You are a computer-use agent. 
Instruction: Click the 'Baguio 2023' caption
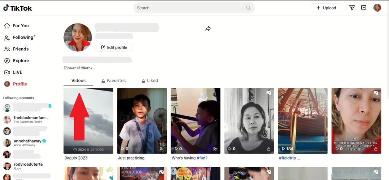pos(76,158)
